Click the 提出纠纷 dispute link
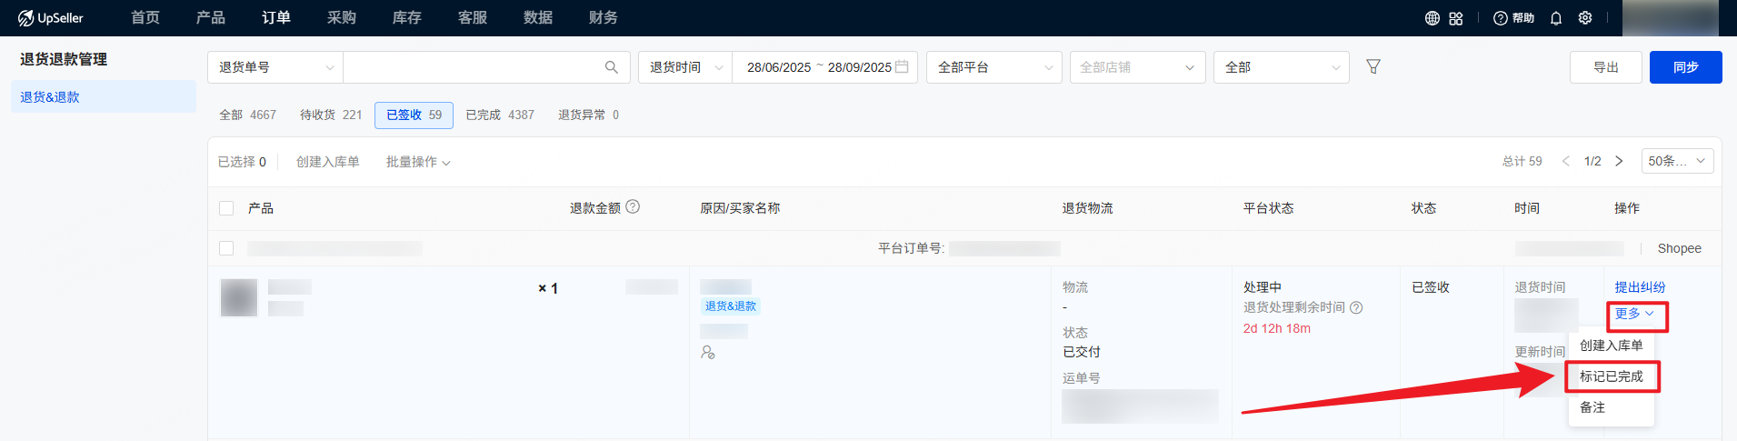1737x441 pixels. click(x=1640, y=287)
